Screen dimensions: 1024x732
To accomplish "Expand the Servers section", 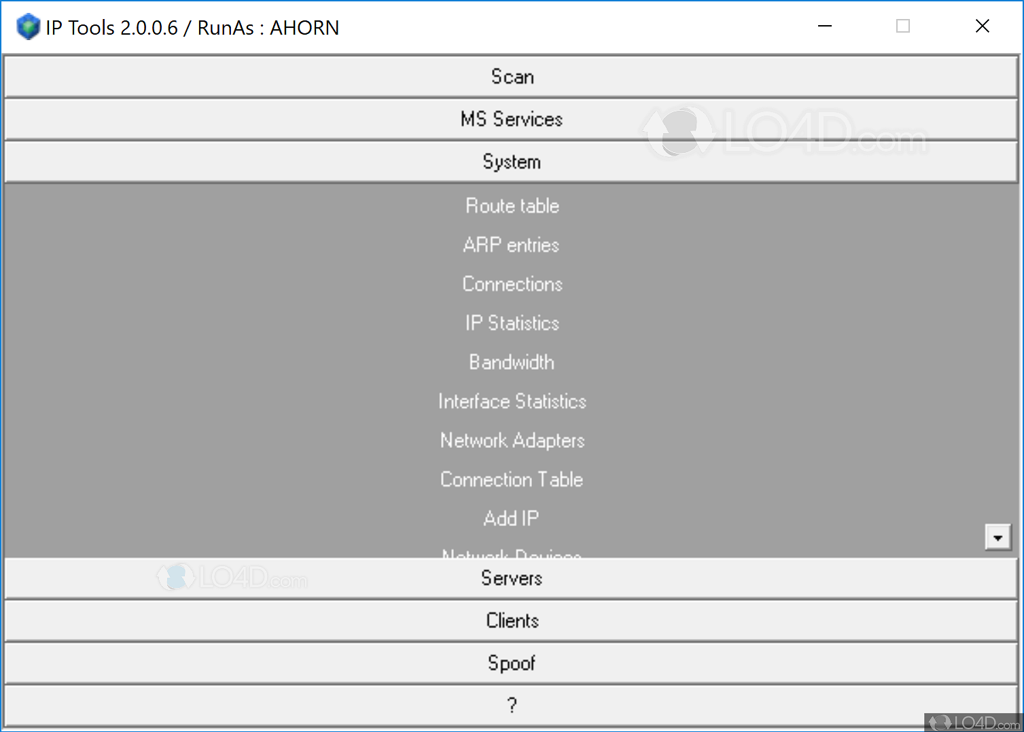I will [511, 578].
